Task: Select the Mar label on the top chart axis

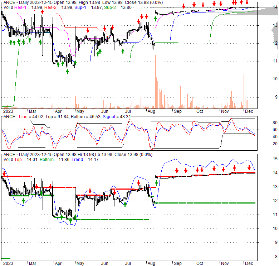Action: point(33,111)
